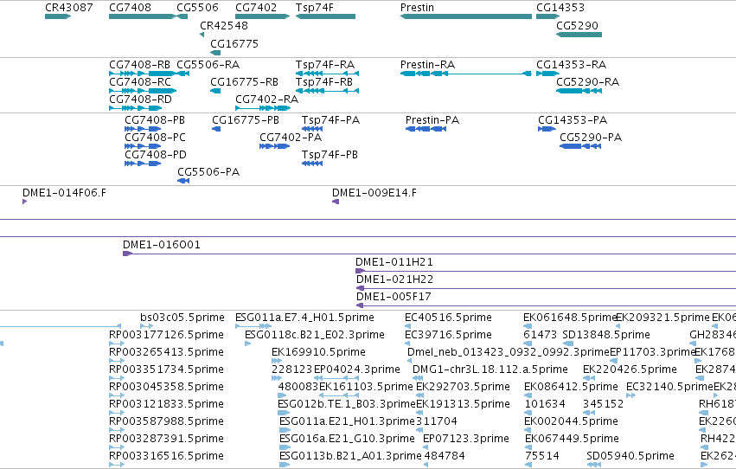Click the Prestin gene feature
Screen dimensions: 736x469
point(466,16)
